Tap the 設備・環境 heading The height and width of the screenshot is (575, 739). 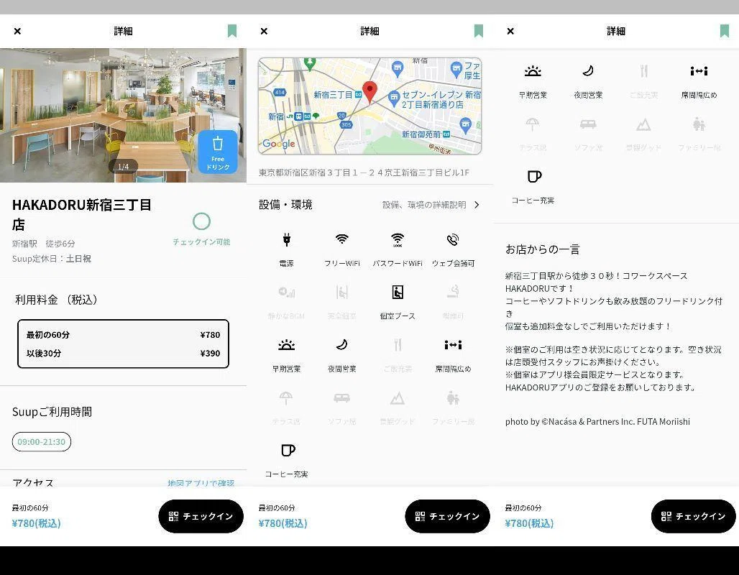285,205
